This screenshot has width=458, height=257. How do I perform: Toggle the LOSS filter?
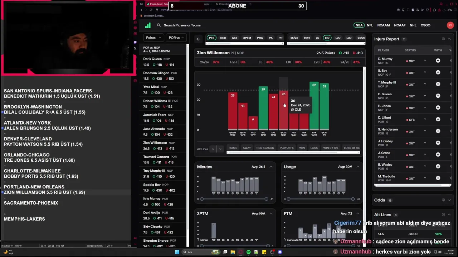(x=314, y=148)
